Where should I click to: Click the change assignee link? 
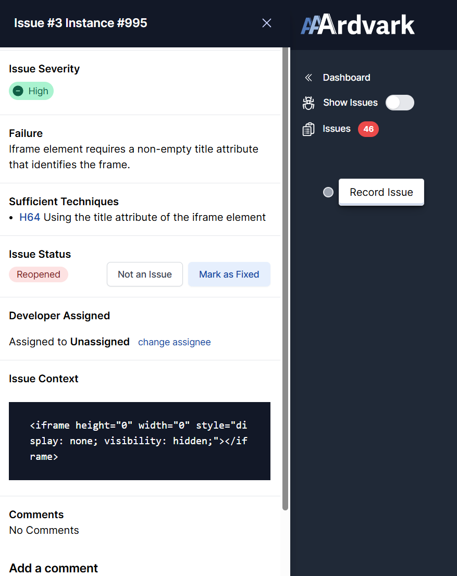(174, 342)
